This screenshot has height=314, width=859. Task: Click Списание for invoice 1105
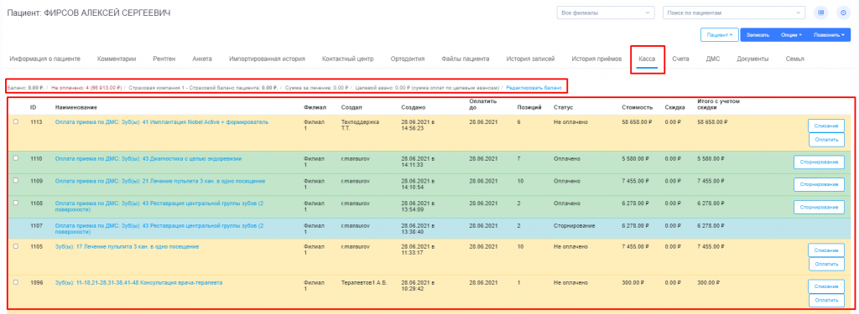(x=826, y=250)
